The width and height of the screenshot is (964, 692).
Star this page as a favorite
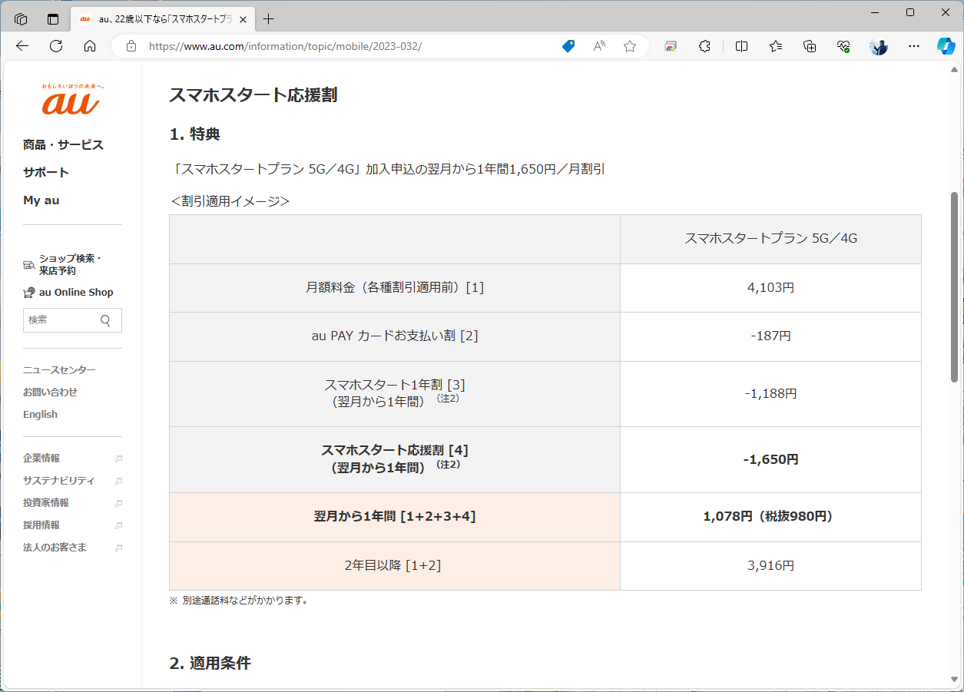630,46
